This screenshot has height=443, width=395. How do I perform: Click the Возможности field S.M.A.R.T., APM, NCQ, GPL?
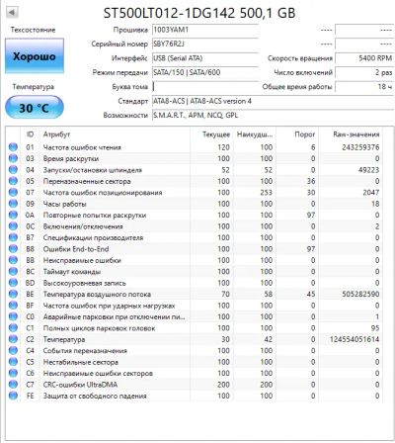click(273, 116)
